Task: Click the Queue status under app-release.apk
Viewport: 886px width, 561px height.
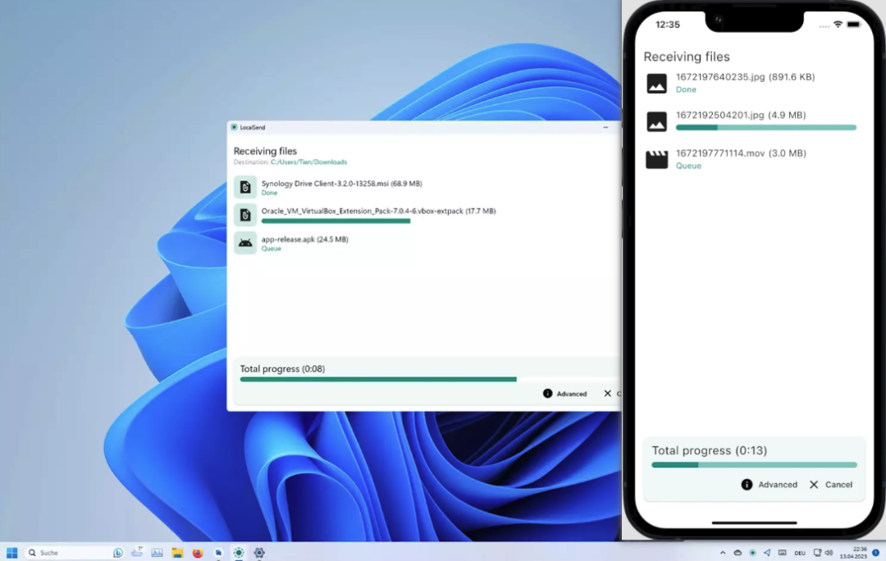Action: (x=272, y=249)
